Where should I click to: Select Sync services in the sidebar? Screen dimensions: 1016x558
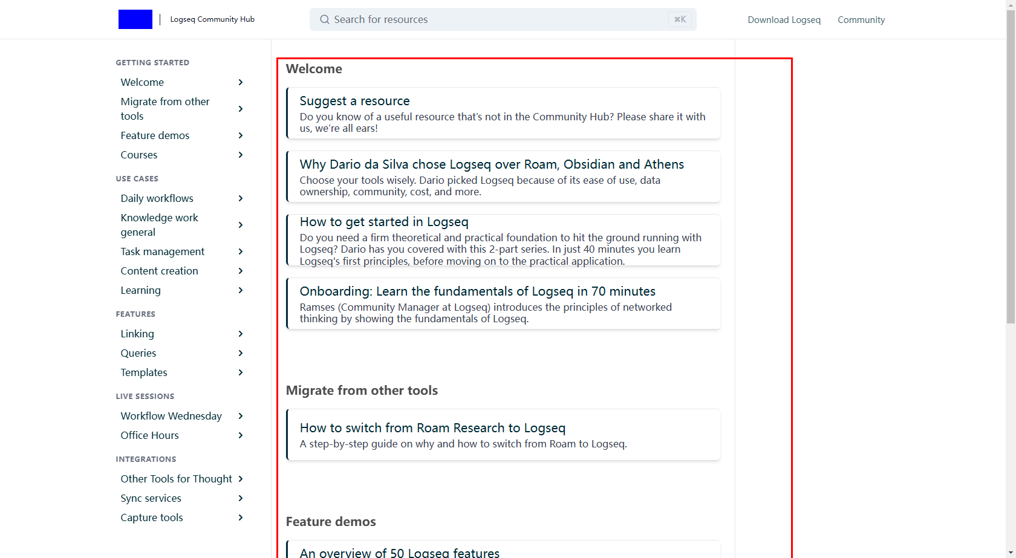click(x=151, y=498)
